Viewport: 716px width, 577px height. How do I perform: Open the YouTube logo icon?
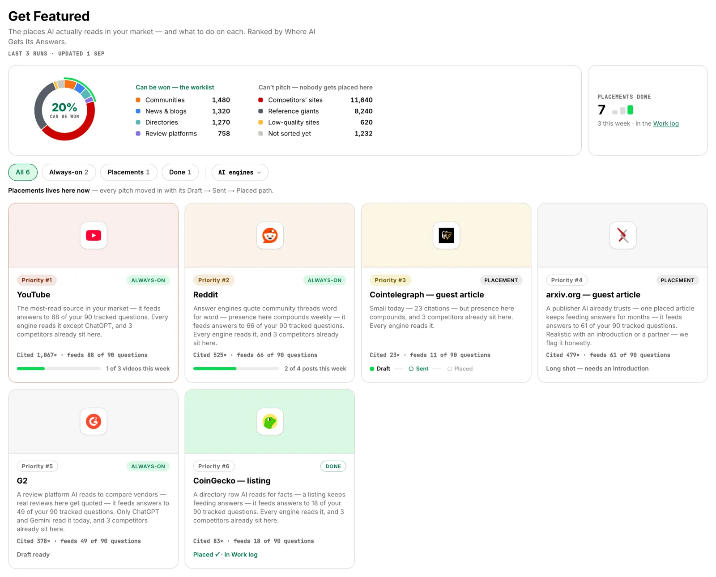point(94,235)
